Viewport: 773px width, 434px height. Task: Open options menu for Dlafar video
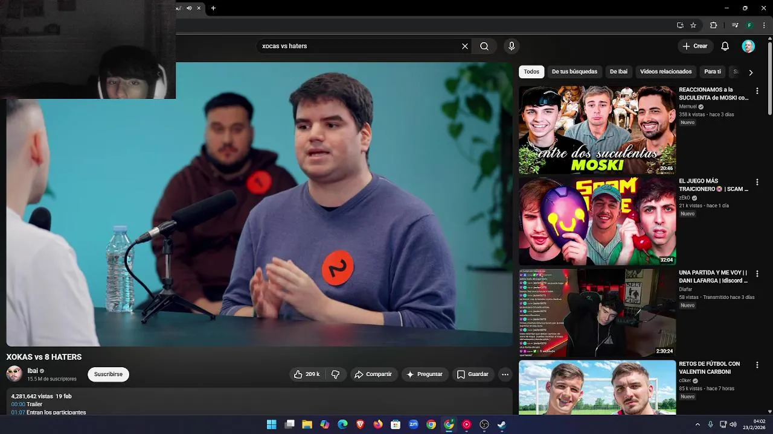[x=757, y=274]
